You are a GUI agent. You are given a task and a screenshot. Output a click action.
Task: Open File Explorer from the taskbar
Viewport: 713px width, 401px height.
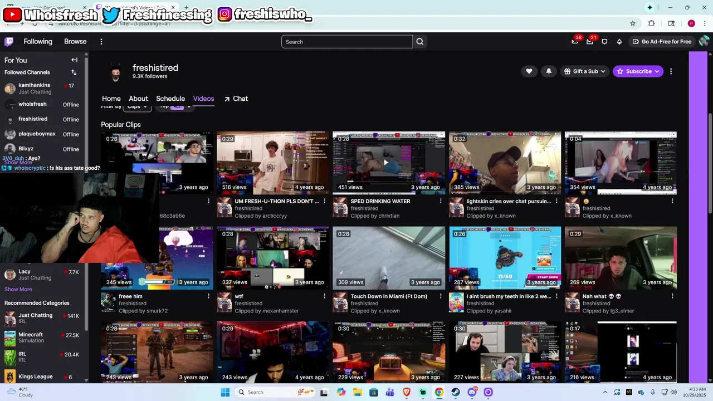pos(358,392)
